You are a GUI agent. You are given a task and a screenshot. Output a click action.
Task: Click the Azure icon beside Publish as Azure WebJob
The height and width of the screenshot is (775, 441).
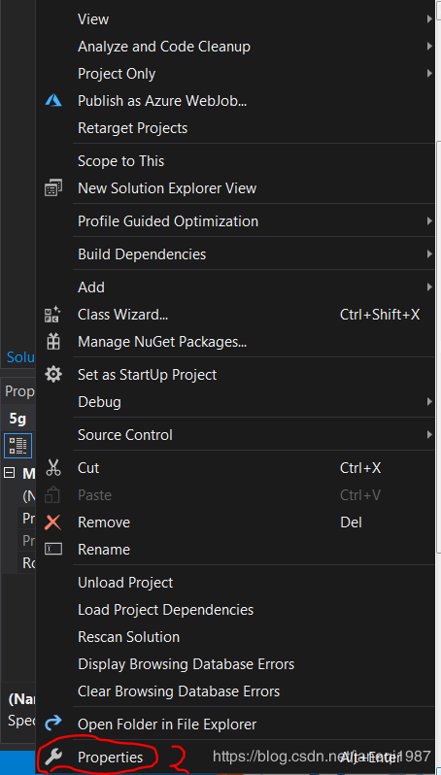[52, 100]
